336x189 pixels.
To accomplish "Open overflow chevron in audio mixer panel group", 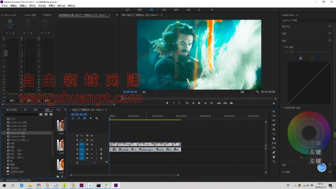I will pos(117,15).
